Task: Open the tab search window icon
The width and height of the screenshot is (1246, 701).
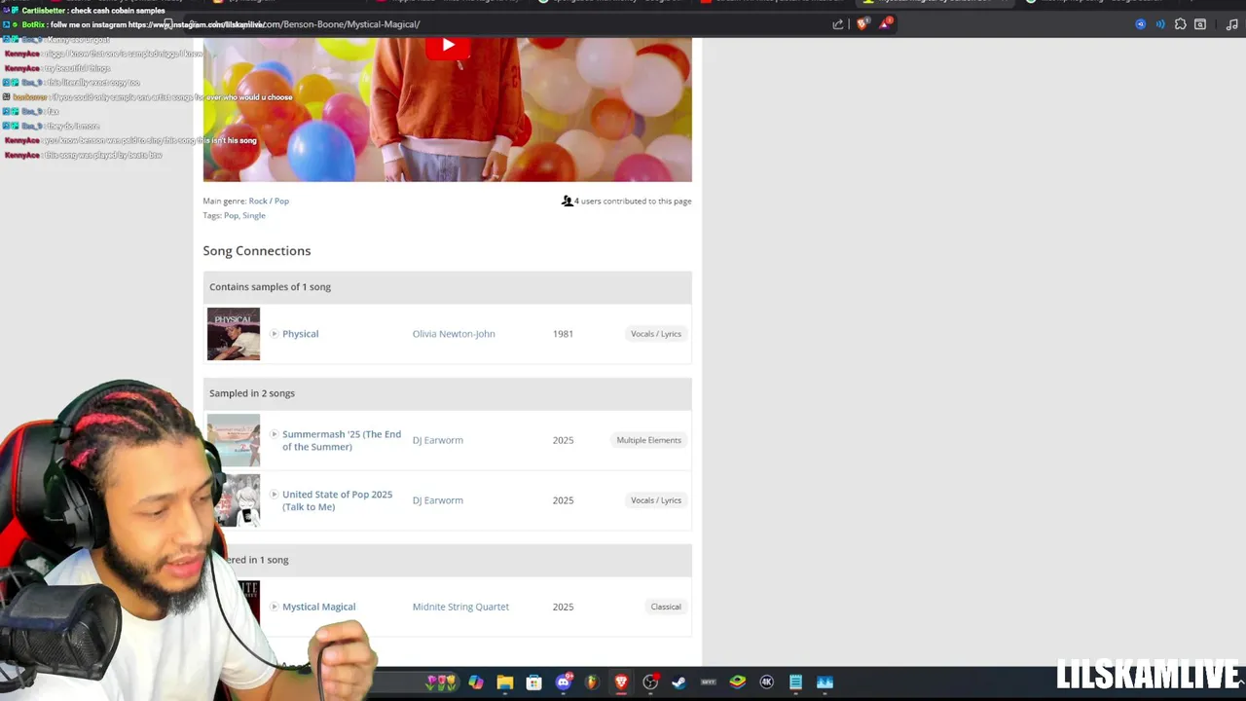Action: (x=1200, y=24)
